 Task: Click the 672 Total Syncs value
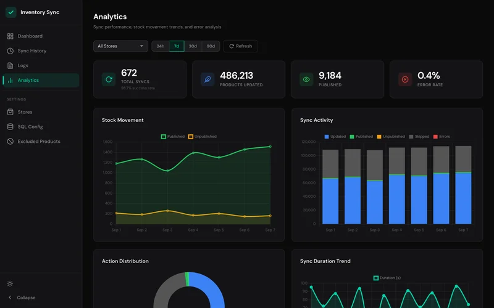129,73
